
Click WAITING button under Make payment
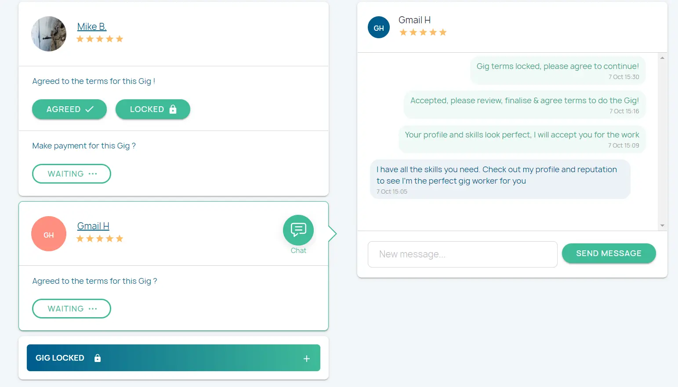72,174
